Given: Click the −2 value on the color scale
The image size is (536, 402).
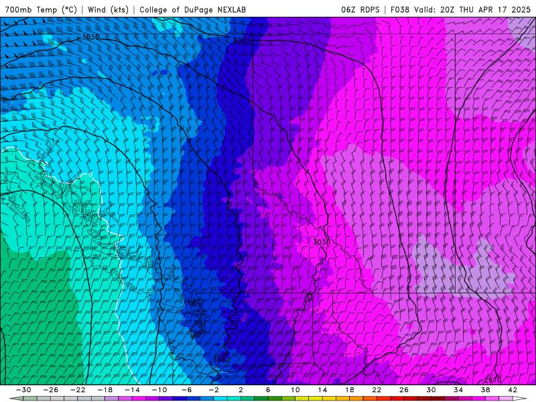Looking at the screenshot, I should pyautogui.click(x=214, y=390).
